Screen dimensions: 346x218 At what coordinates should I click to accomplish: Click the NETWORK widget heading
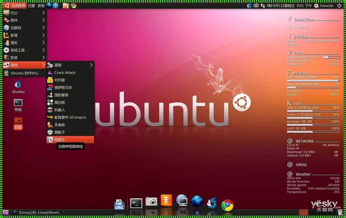click(x=305, y=141)
